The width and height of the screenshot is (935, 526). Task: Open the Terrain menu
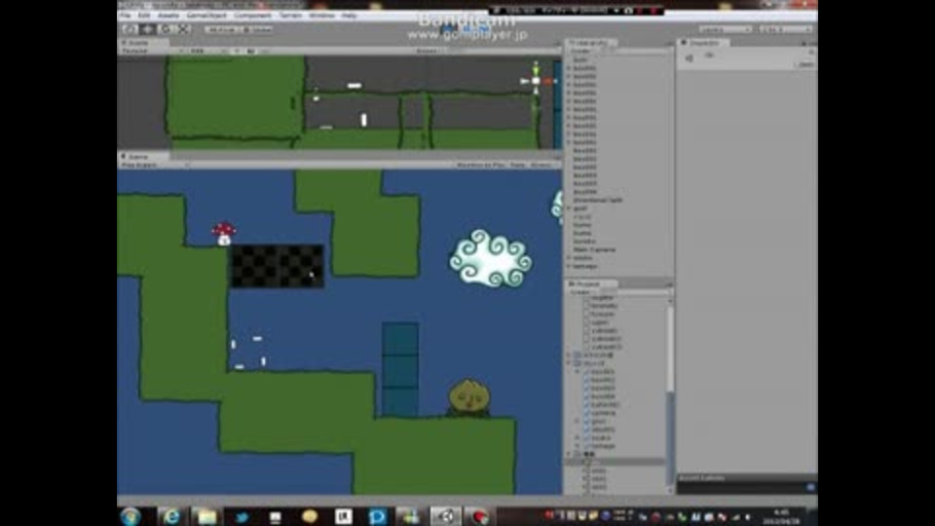click(290, 16)
